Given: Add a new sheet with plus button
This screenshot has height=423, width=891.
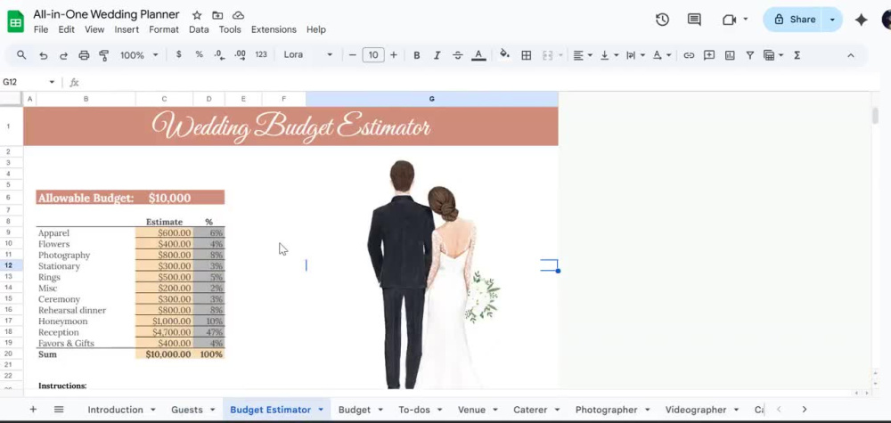Looking at the screenshot, I should tap(33, 410).
